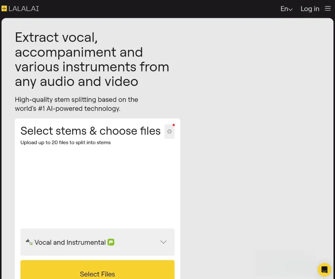335x279 pixels.
Task: Click the hamburger menu icon in the header
Action: 328,8
